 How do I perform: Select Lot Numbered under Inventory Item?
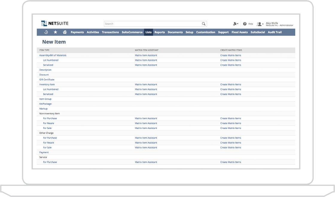51,89
